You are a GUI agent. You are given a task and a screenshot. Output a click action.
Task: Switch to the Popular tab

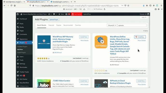coord(59,25)
